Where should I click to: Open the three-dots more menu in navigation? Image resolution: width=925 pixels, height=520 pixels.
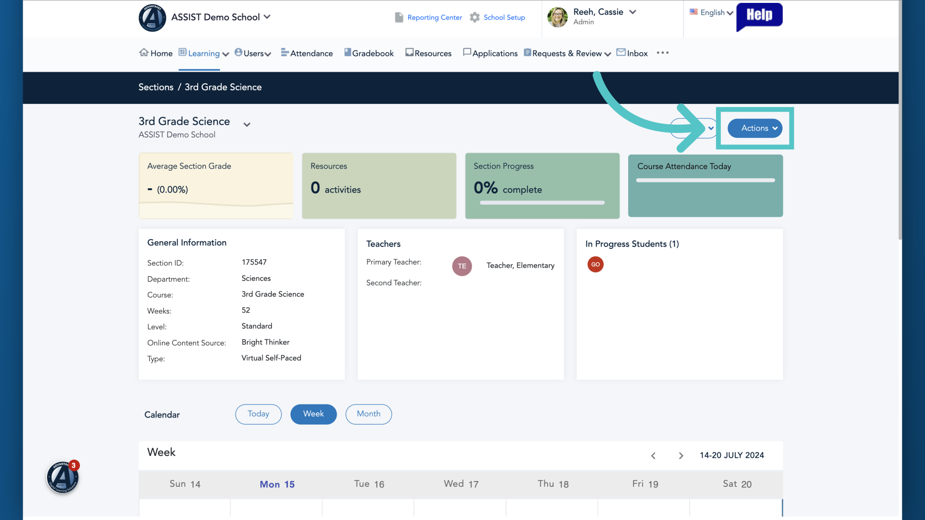pos(663,53)
